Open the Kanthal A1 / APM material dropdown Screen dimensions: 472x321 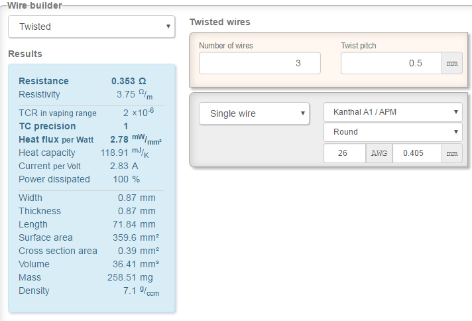392,112
